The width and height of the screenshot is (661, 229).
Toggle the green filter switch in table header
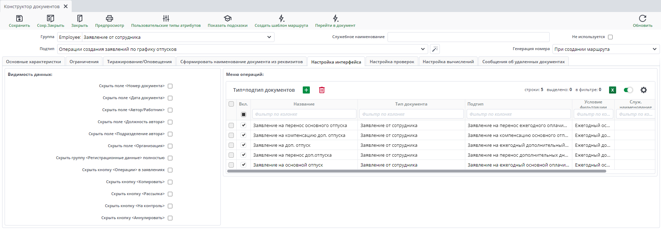pyautogui.click(x=628, y=90)
